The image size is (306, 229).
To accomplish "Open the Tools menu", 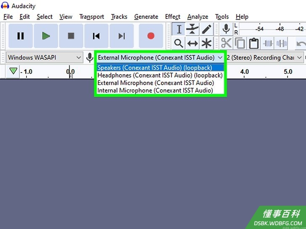I will [x=222, y=17].
